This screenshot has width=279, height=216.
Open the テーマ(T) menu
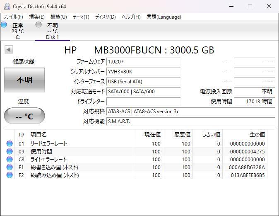pos(81,17)
